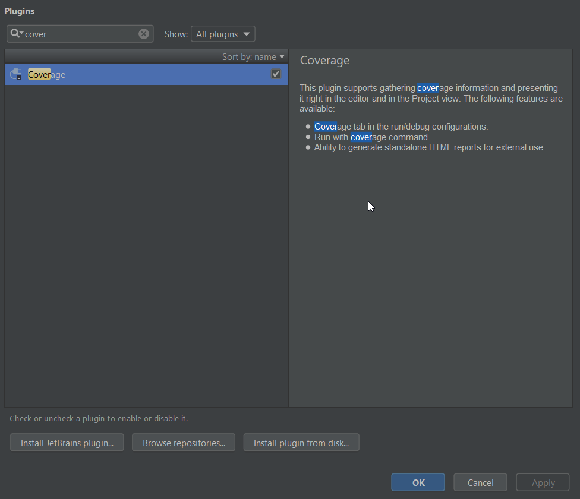Viewport: 580px width, 499px height.
Task: Click the Install JetBrains plugin button
Action: tap(67, 443)
